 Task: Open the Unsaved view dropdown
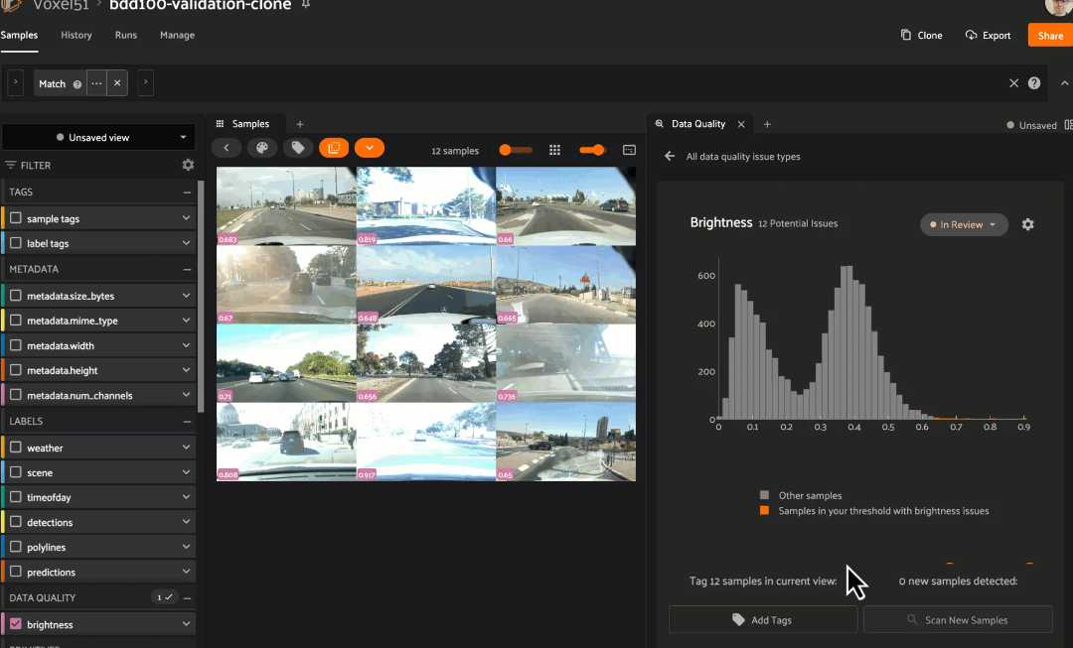tap(98, 138)
